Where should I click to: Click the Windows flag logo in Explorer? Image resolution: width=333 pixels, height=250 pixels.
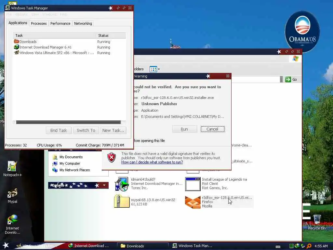click(295, 59)
